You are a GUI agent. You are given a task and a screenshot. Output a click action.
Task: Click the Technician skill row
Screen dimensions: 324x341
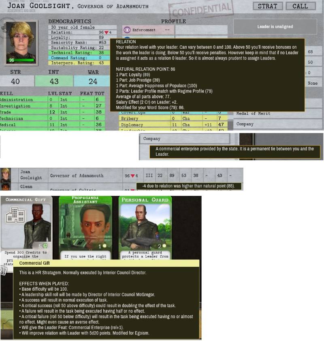(x=52, y=118)
